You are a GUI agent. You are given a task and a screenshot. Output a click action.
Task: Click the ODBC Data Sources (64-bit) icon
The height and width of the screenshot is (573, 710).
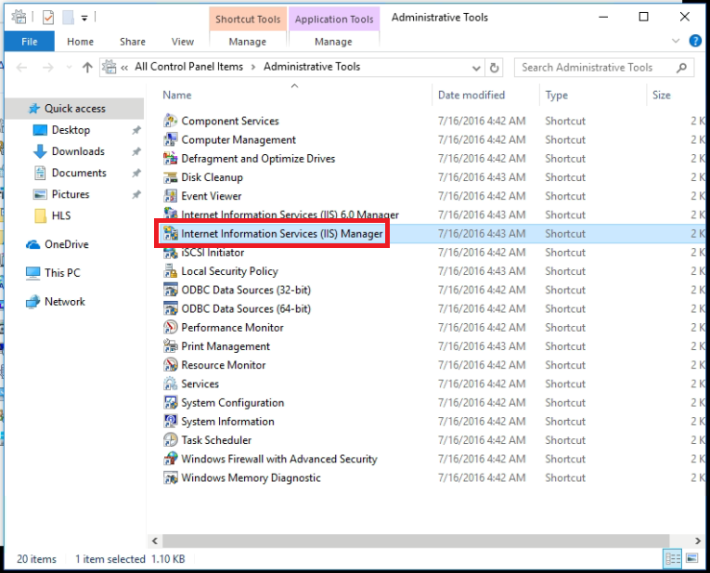click(170, 309)
